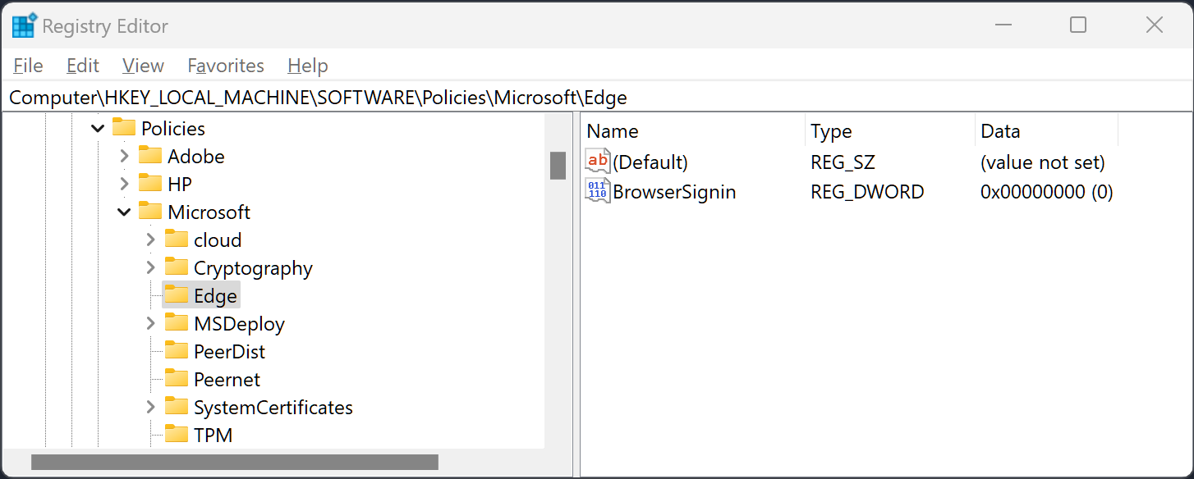Select the Microsoft tree key label
The width and height of the screenshot is (1194, 479).
click(x=209, y=212)
